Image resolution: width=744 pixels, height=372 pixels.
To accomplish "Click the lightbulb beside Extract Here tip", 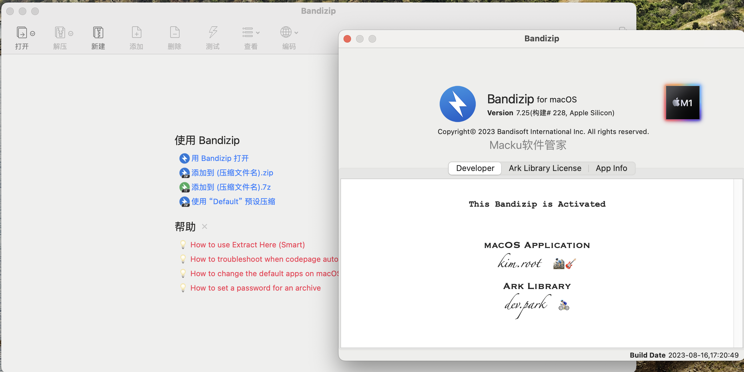I will (183, 245).
